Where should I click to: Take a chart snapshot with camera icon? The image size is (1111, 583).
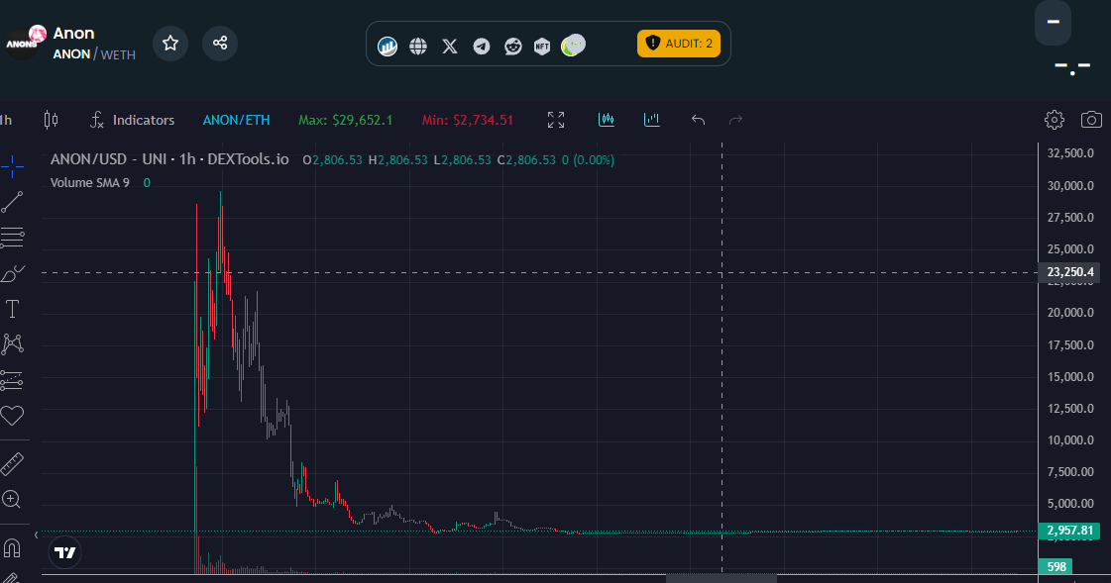coord(1091,120)
